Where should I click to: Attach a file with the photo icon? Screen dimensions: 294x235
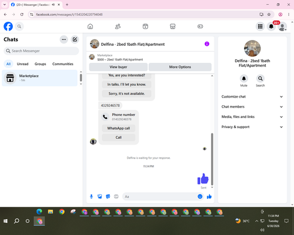(100, 196)
